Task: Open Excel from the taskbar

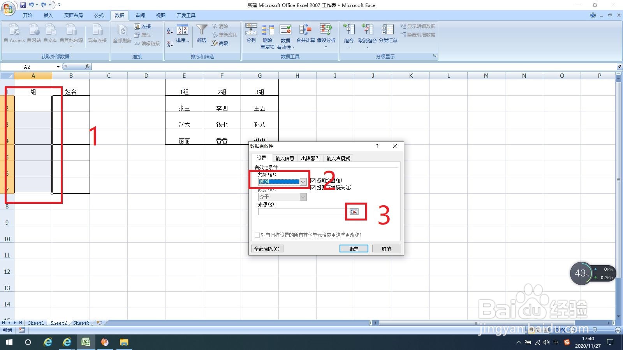Action: click(86, 342)
